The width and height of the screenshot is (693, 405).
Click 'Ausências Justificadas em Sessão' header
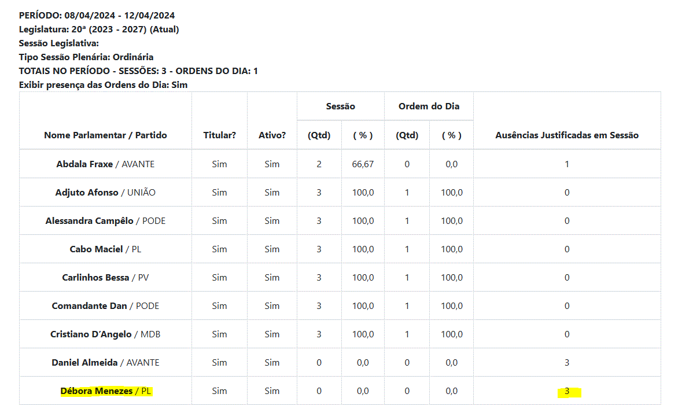pos(567,135)
